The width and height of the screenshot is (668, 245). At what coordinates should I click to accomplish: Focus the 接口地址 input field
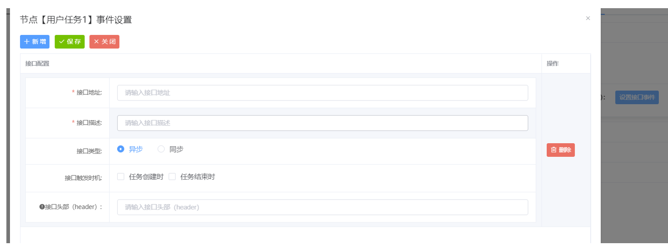tap(322, 93)
